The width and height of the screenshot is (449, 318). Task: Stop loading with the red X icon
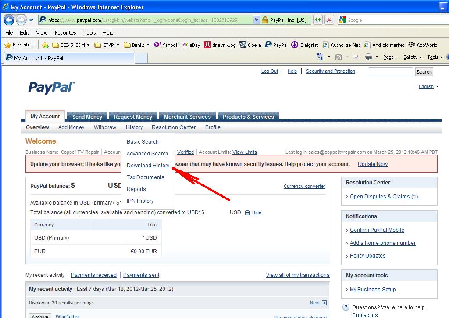point(329,20)
